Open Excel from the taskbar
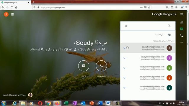Screen dimensions: 189x106 66,103
